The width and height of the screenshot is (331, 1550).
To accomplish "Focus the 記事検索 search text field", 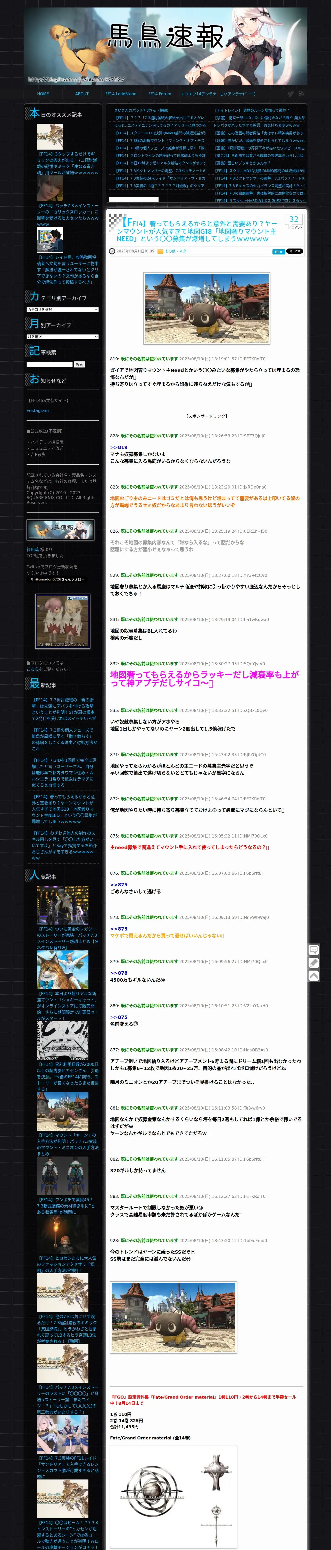I will coord(49,365).
